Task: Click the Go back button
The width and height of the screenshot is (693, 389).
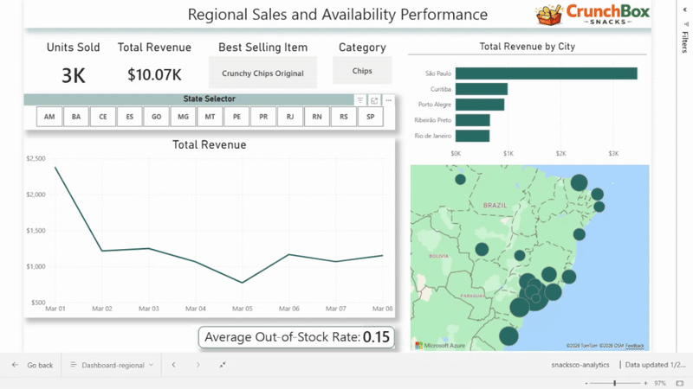Action: point(32,366)
